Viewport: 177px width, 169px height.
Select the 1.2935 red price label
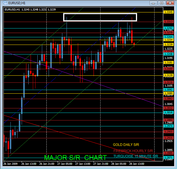[x=169, y=138]
